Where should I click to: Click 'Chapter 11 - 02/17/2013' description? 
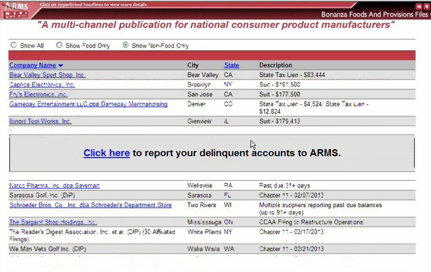click(291, 232)
